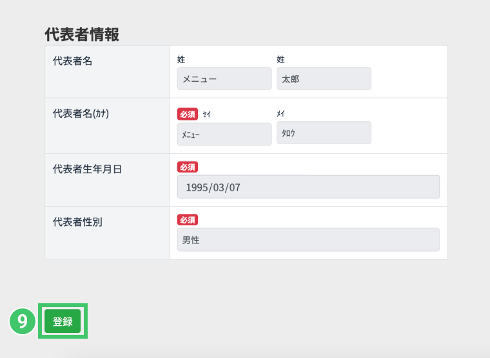
Task: Click the 必須 badge beside セイ
Action: 188,114
